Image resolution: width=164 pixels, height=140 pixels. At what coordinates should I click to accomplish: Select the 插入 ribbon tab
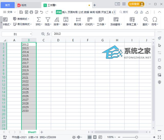(x=64, y=12)
